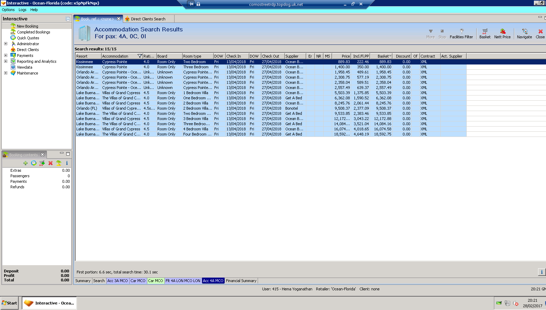Expand the Reporting and Analytics node
Image resolution: width=546 pixels, height=310 pixels.
pyautogui.click(x=6, y=61)
